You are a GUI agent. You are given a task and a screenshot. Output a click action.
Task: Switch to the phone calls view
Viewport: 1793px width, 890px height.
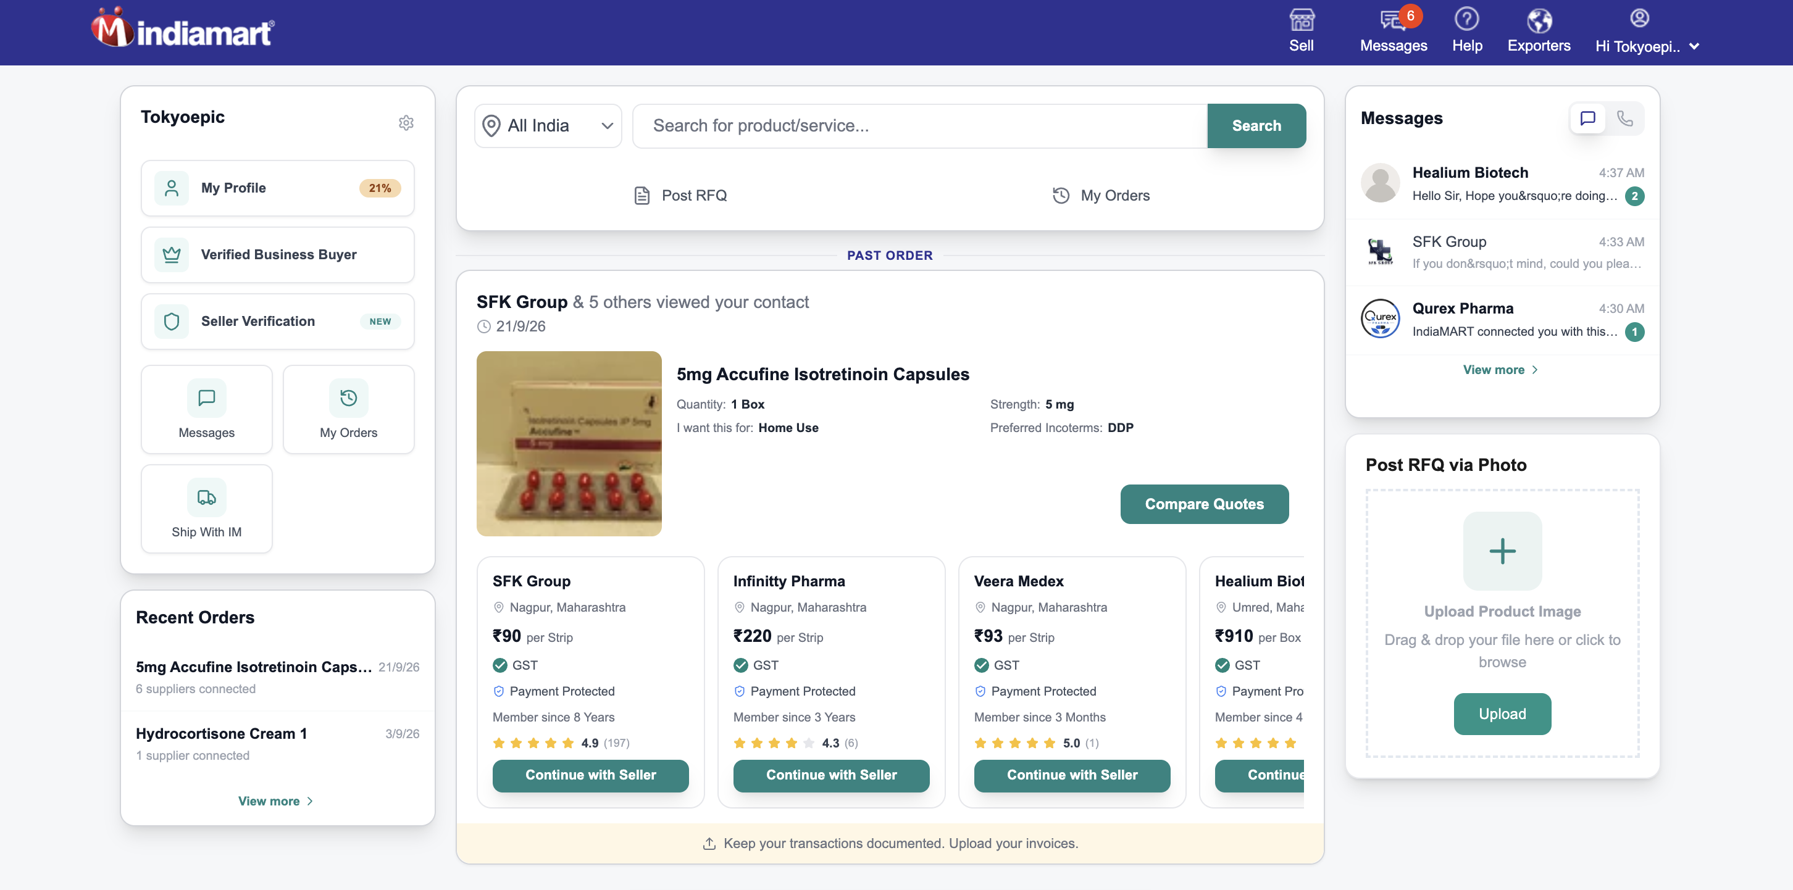pyautogui.click(x=1624, y=119)
